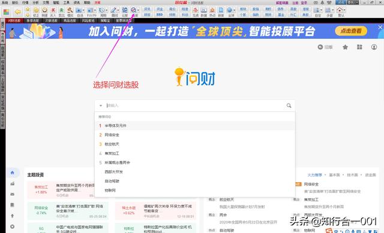The image size is (384, 233).
Task: Click the 基本面 filter link
Action: click(x=334, y=175)
